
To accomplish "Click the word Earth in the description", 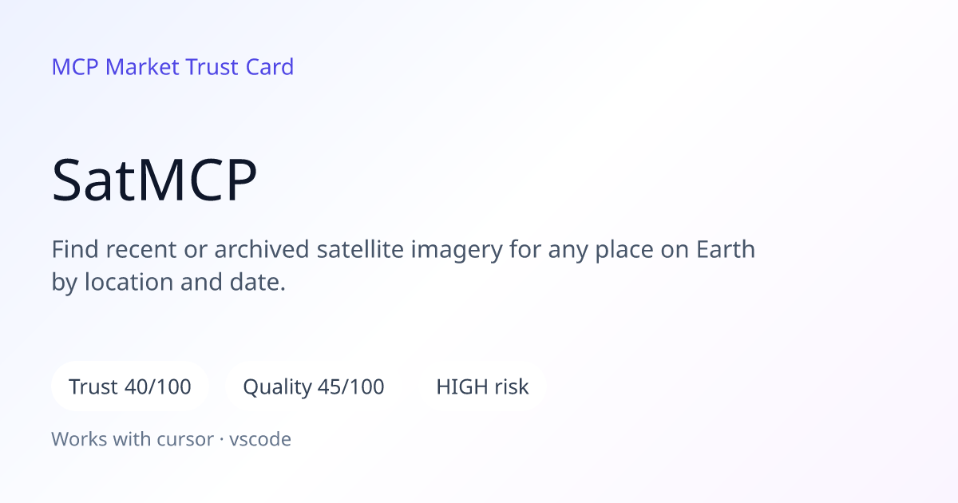I will pos(725,250).
